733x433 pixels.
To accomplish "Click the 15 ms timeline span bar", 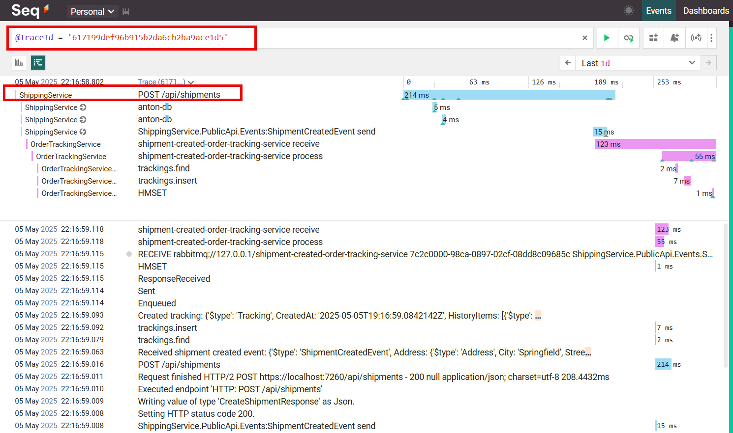I will click(x=600, y=132).
